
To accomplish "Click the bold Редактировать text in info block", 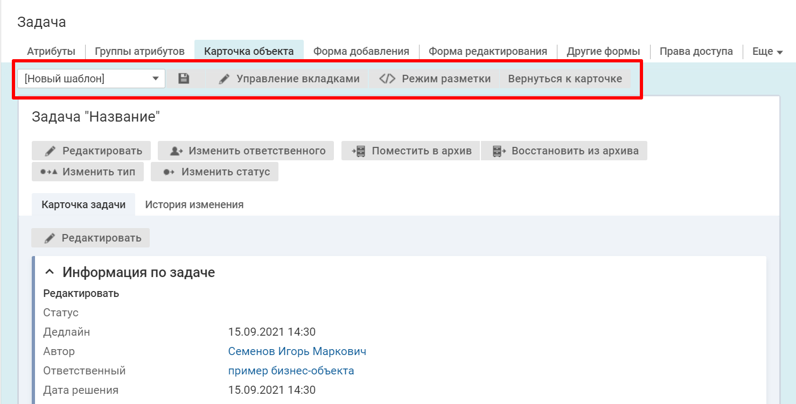I will (81, 294).
